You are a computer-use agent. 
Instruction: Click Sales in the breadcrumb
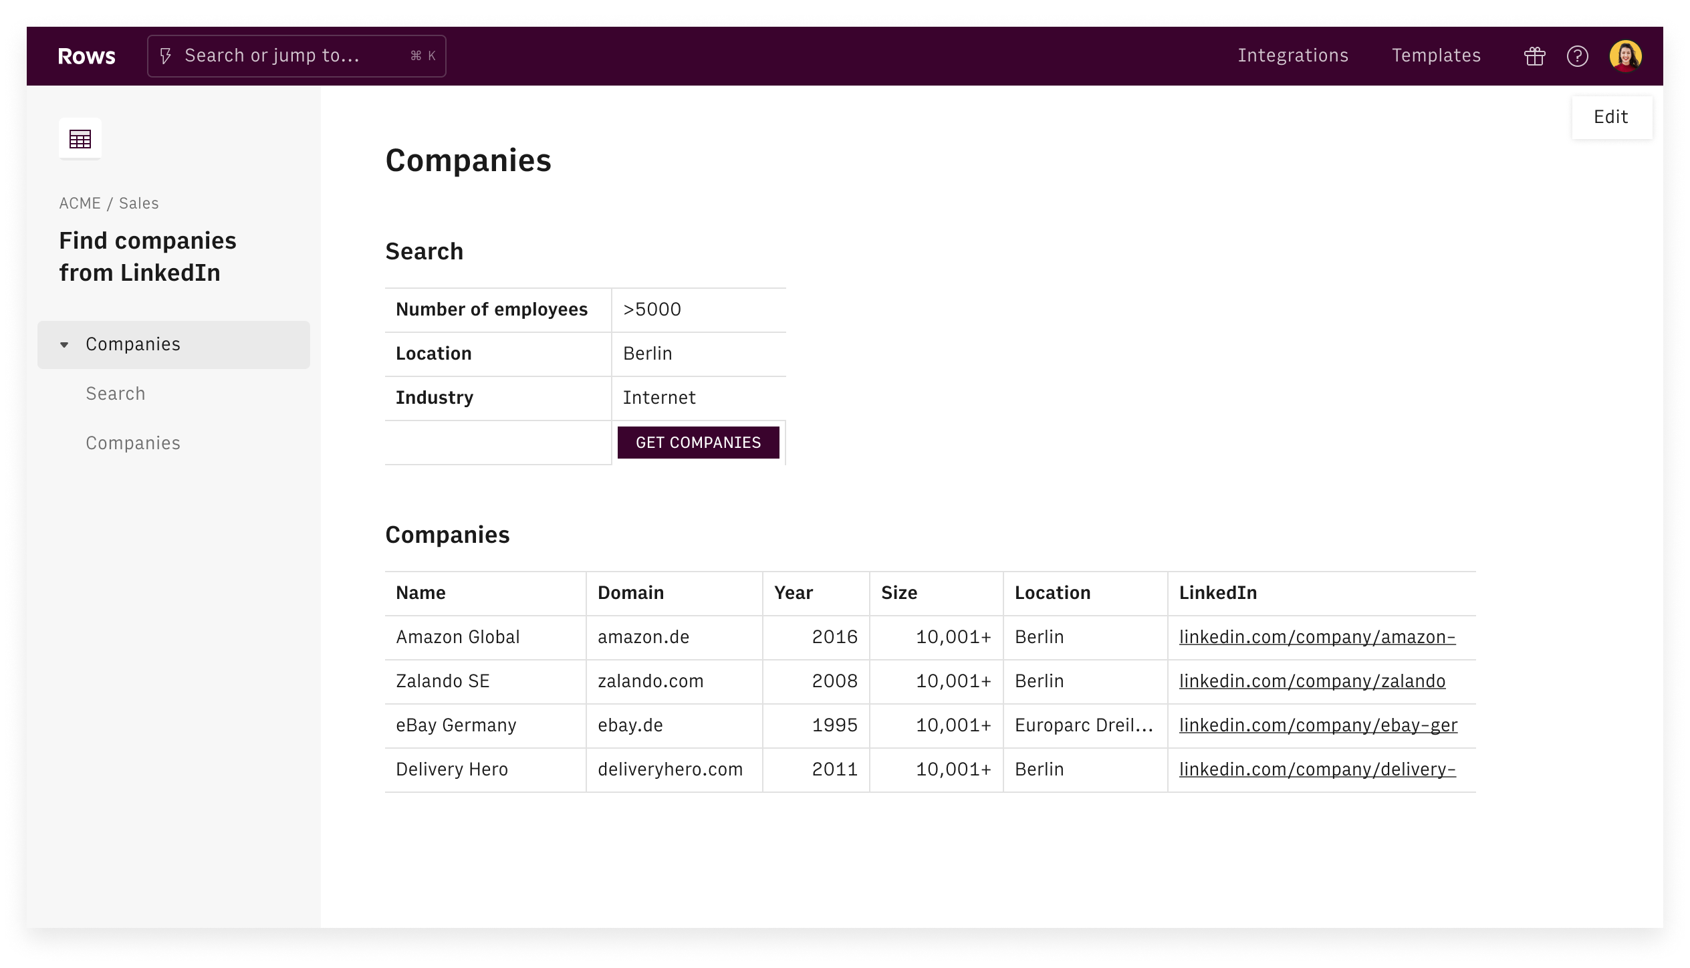138,203
